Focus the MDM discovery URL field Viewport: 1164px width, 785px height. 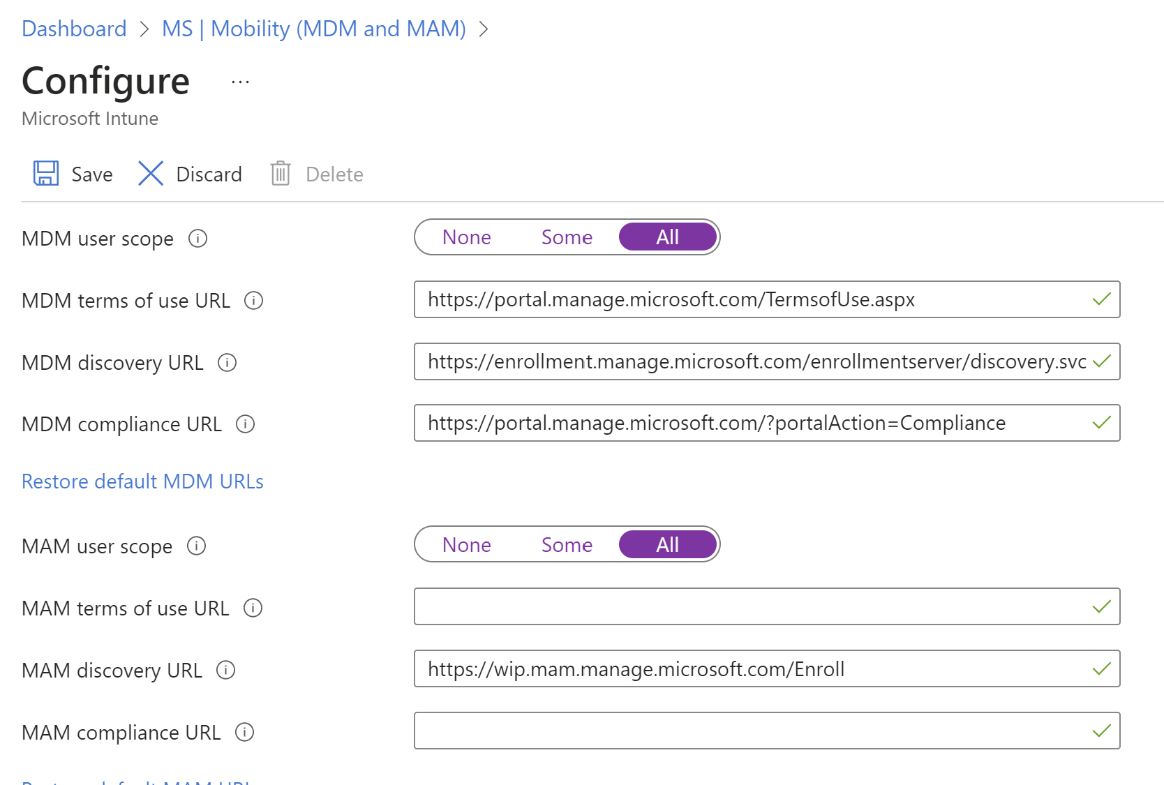coord(767,361)
